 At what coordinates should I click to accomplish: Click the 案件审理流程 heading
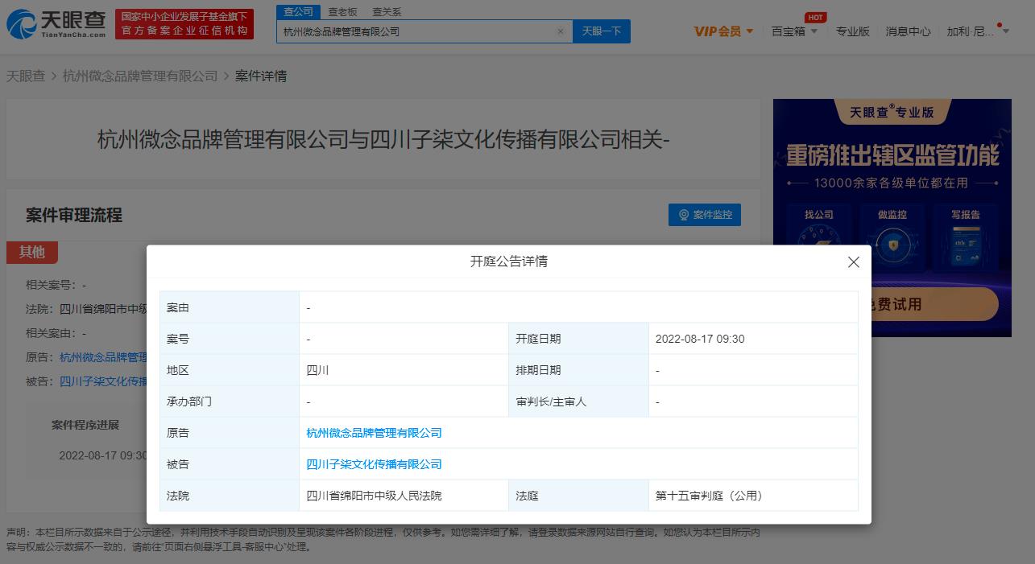pos(74,216)
